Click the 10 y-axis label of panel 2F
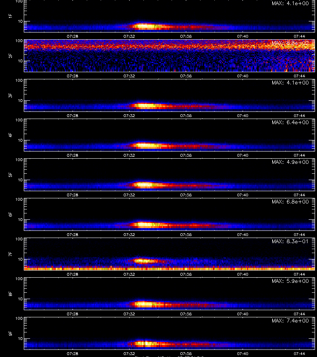The height and width of the screenshot is (357, 317). (20, 61)
